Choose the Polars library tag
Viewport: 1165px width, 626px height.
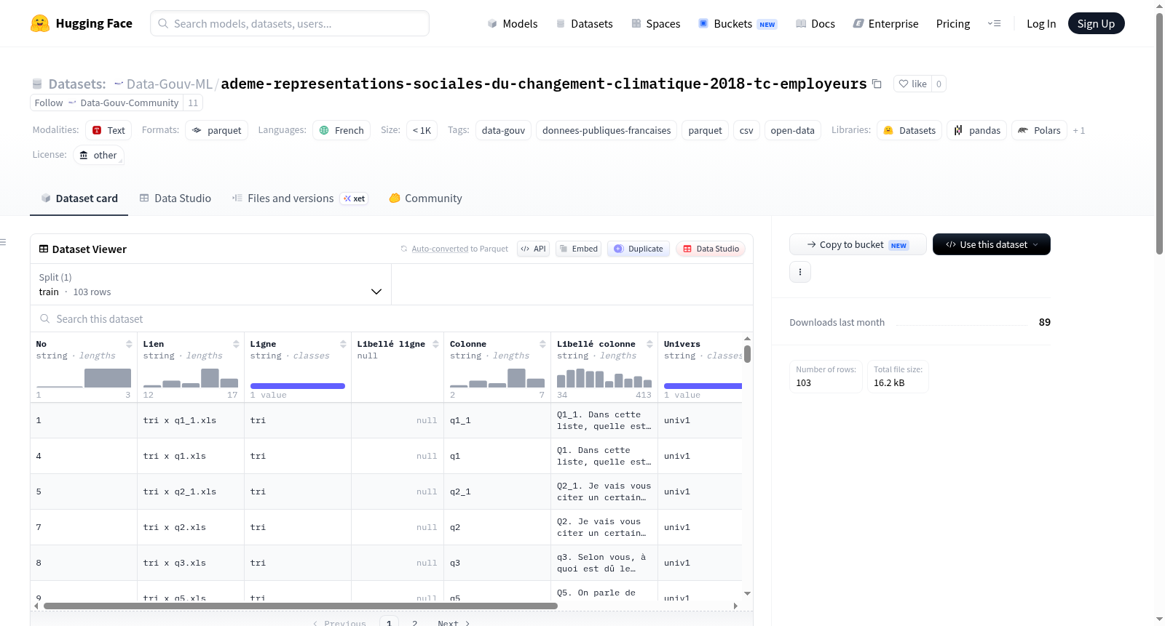(1039, 130)
